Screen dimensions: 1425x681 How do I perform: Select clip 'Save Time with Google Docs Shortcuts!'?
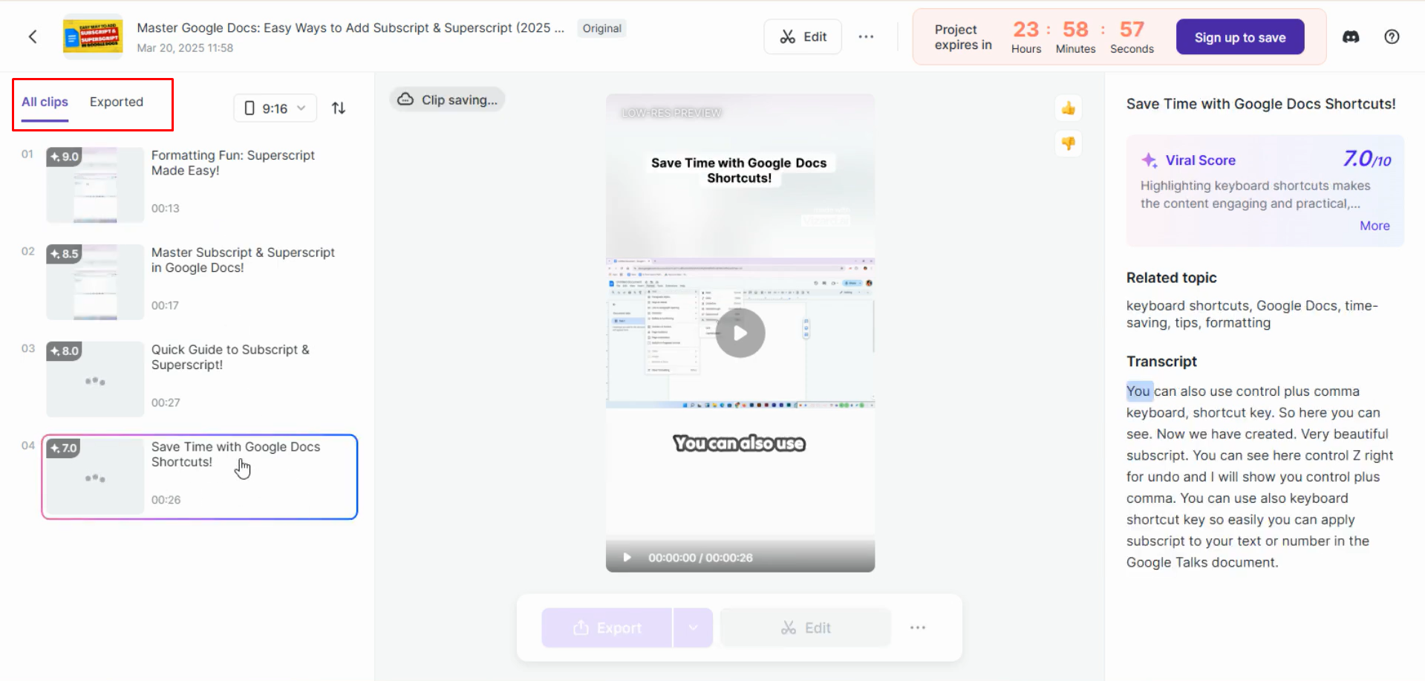pyautogui.click(x=200, y=477)
